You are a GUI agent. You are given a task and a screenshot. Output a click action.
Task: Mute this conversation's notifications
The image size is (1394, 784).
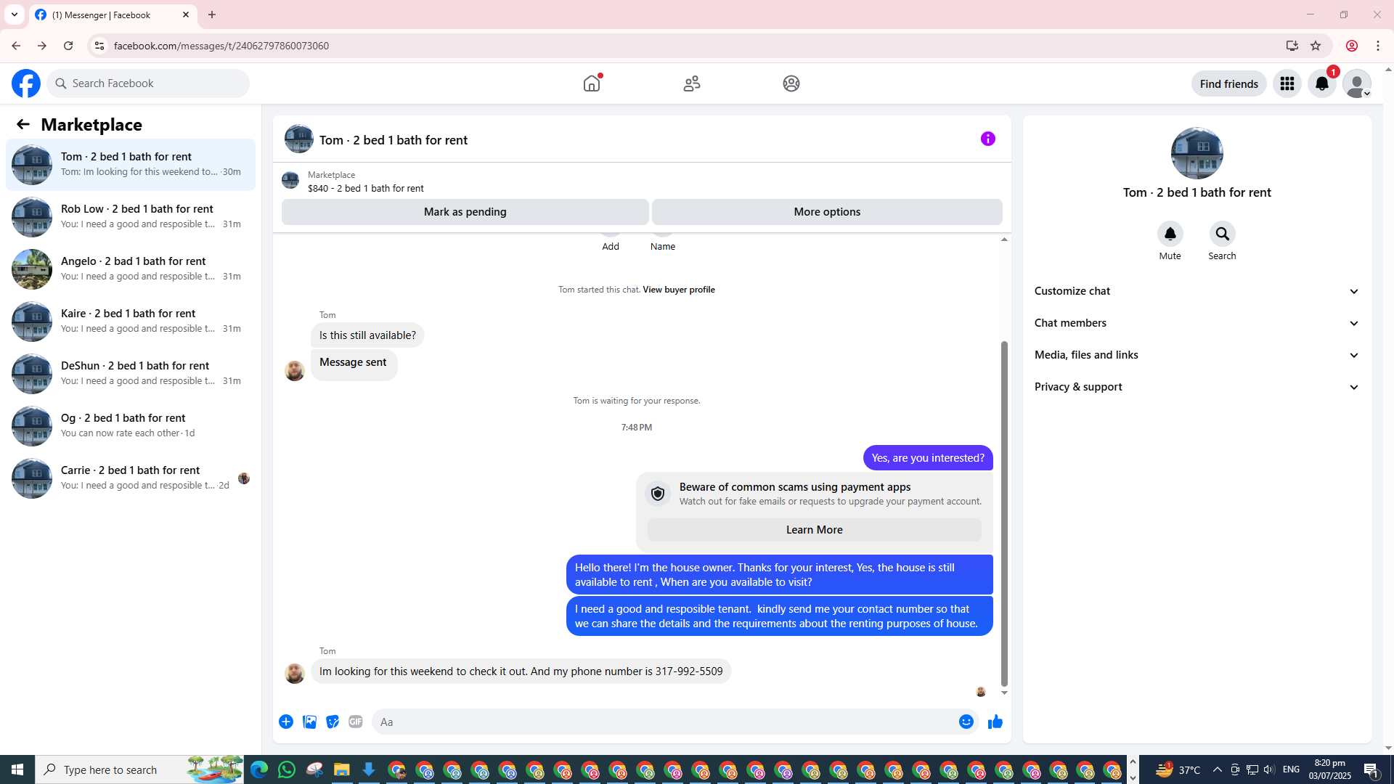(x=1170, y=234)
